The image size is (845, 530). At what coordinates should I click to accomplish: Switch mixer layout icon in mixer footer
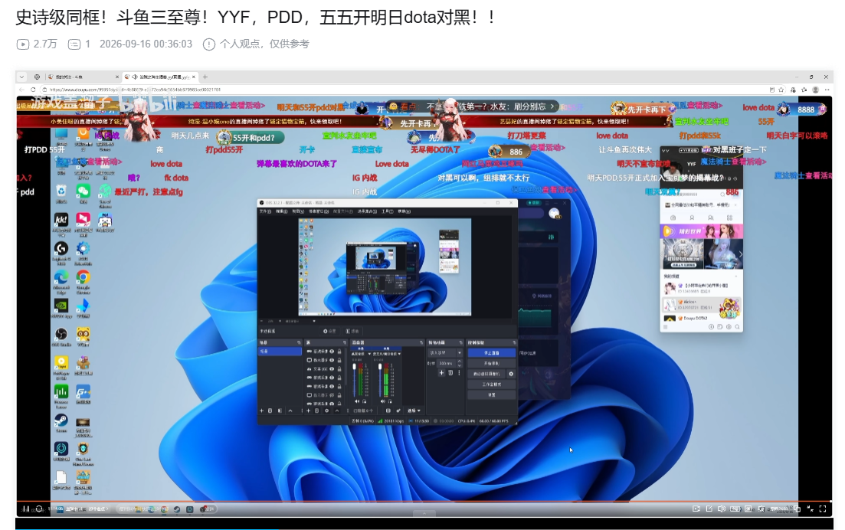click(x=388, y=411)
